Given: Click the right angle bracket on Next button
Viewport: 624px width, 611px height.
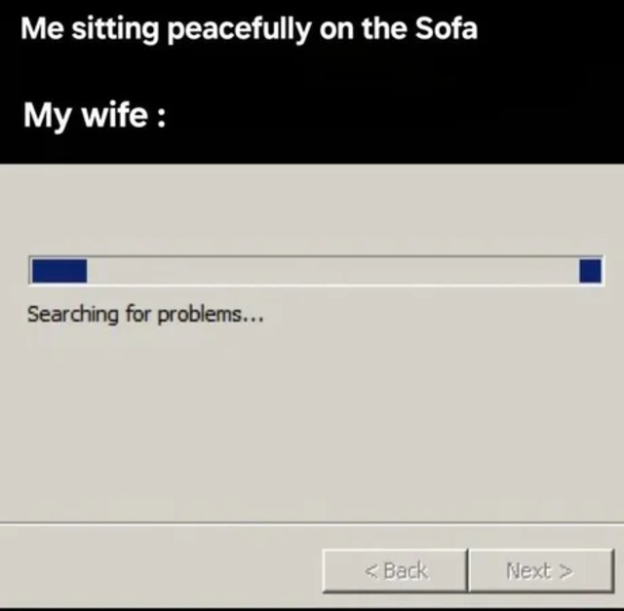Looking at the screenshot, I should coord(565,571).
